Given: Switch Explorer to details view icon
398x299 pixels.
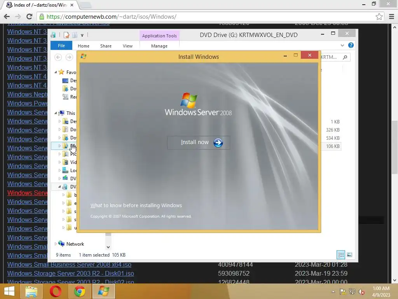Looking at the screenshot, I should point(340,255).
